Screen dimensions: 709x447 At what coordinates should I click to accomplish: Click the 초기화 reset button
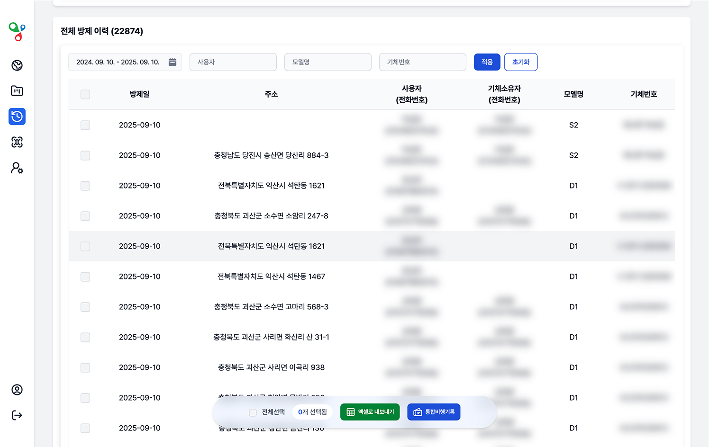tap(520, 62)
